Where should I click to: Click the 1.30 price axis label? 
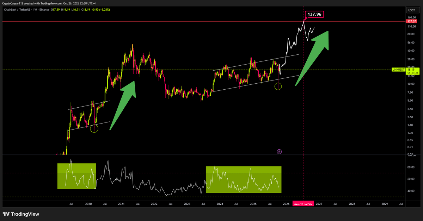pos(411,133)
